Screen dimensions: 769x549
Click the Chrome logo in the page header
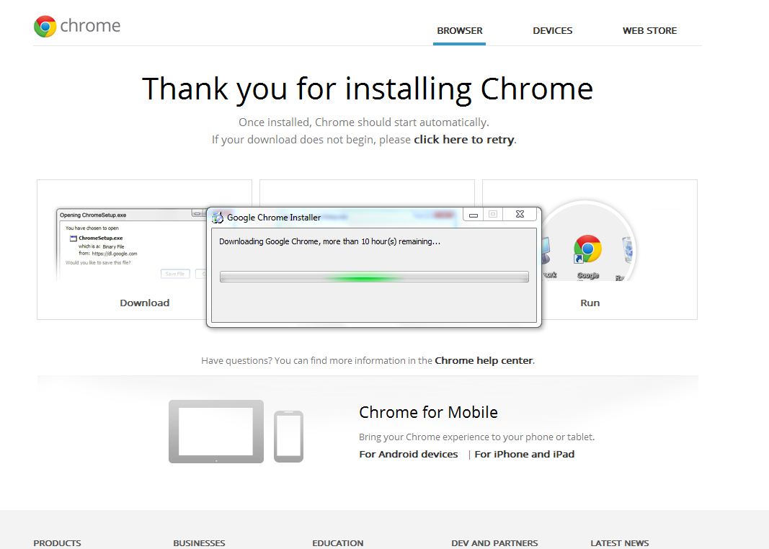77,26
